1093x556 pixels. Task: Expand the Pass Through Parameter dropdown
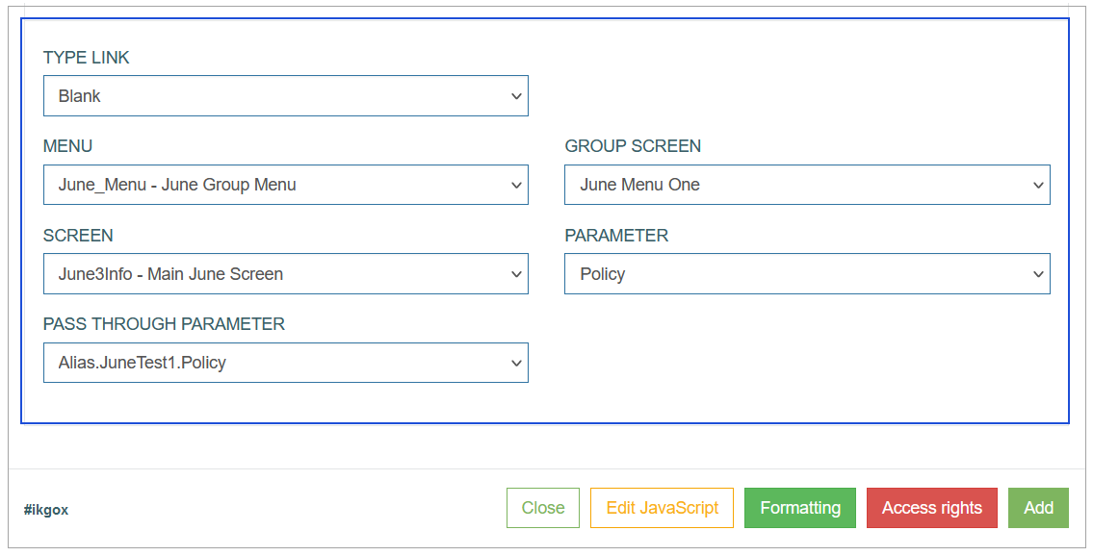286,363
